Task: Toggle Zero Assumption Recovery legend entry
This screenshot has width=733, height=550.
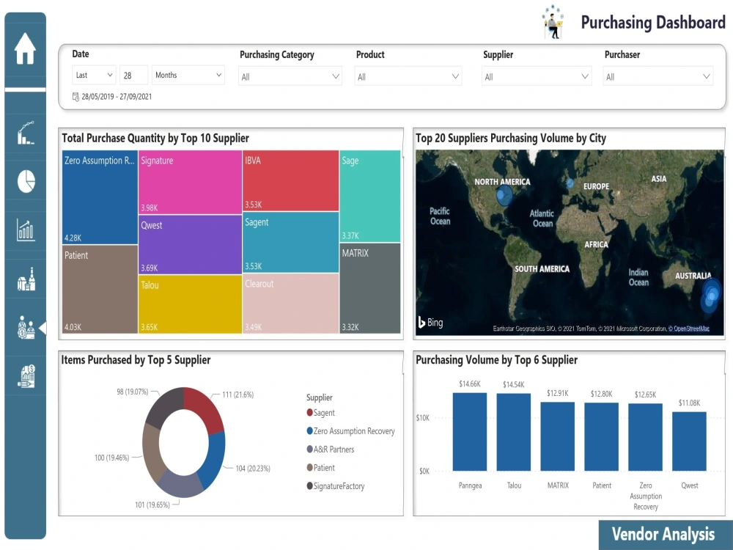Action: (355, 430)
